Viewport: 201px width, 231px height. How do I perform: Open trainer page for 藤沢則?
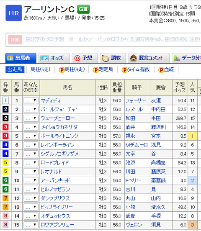coord(158,127)
